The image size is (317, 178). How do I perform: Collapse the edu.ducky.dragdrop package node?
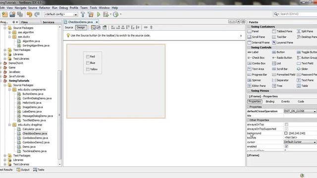[9, 125]
